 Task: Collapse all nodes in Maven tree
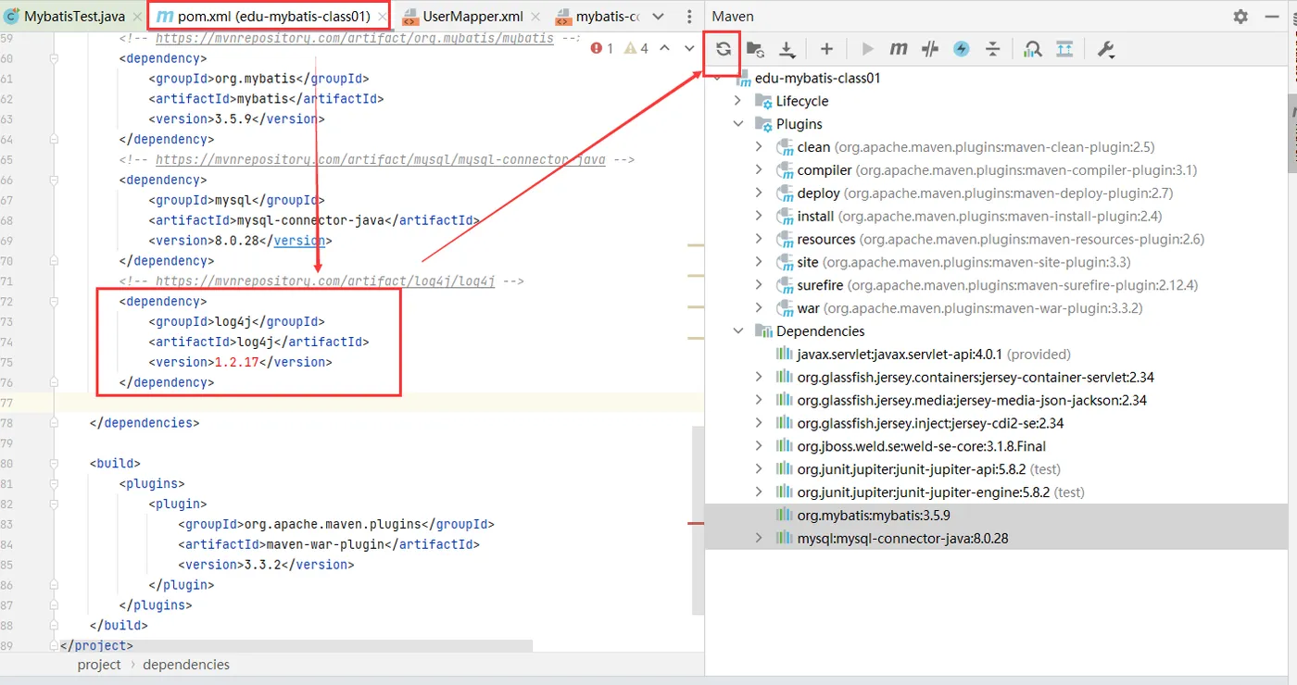click(992, 49)
